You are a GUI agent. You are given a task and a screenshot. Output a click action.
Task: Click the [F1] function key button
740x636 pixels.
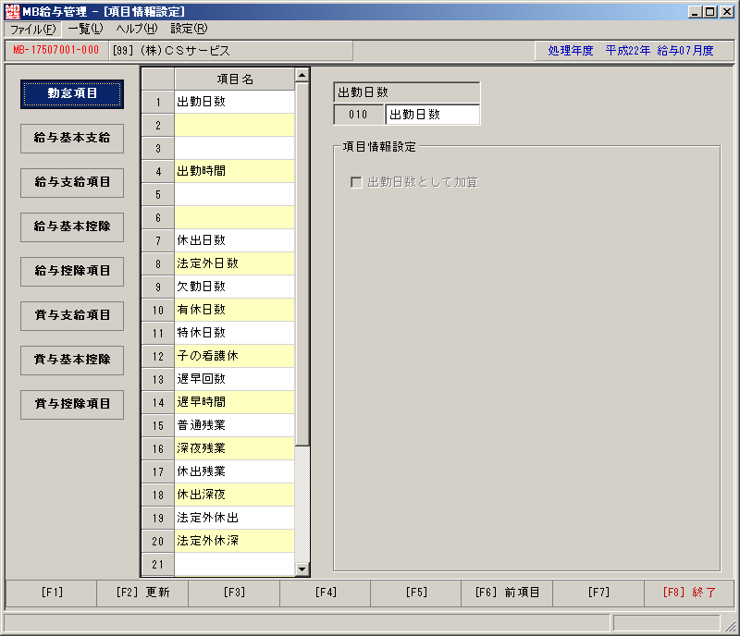click(x=52, y=593)
